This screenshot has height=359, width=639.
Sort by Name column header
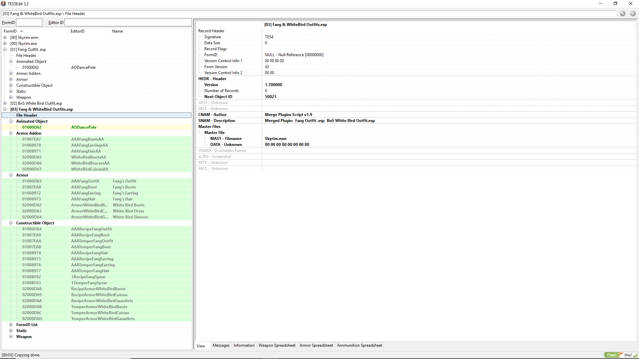coord(150,31)
